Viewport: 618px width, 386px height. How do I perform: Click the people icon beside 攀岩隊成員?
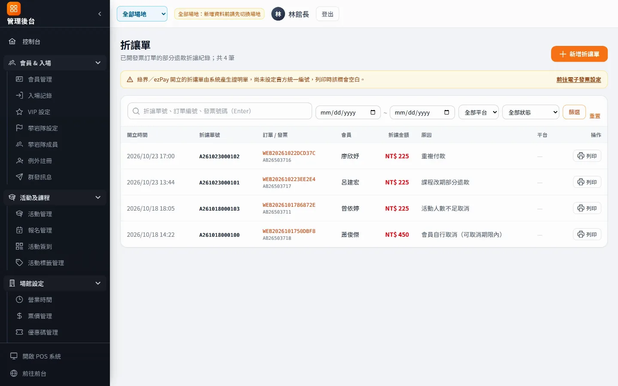19,144
